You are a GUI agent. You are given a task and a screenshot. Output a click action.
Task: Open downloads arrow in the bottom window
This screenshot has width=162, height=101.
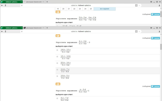(159, 31)
